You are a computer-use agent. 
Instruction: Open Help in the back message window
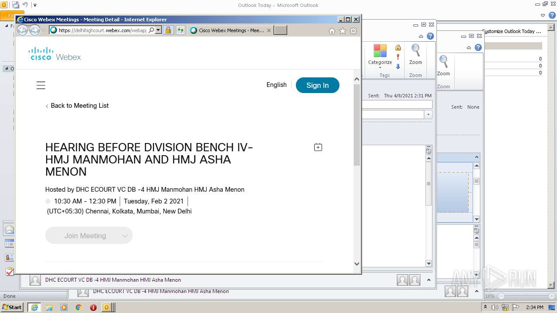click(x=478, y=48)
